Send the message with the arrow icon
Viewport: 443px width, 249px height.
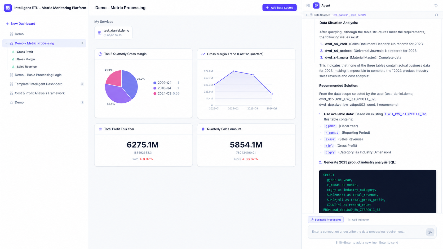[x=430, y=232]
